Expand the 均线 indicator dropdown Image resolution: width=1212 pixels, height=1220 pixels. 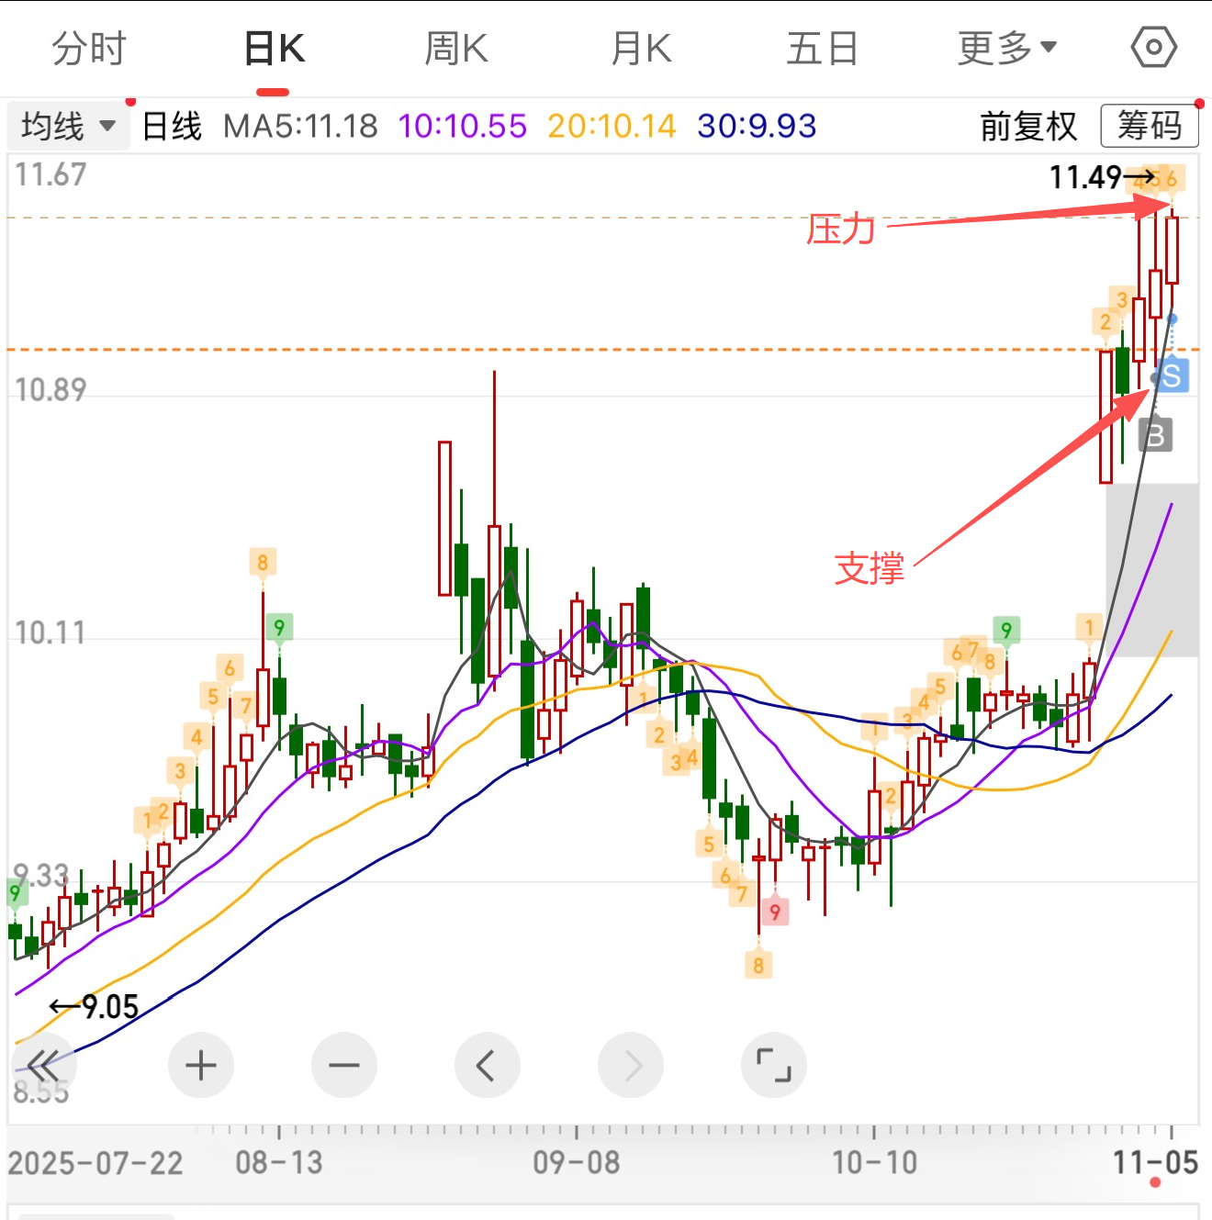(68, 126)
